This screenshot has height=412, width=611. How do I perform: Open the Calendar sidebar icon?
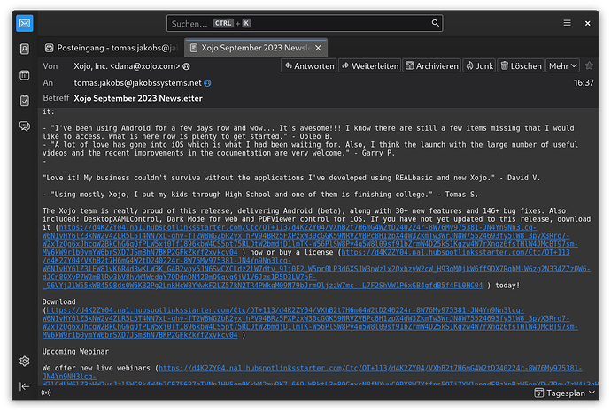pos(25,74)
